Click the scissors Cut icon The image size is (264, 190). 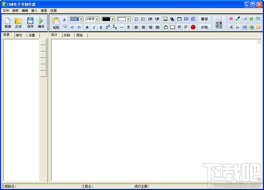point(64,19)
